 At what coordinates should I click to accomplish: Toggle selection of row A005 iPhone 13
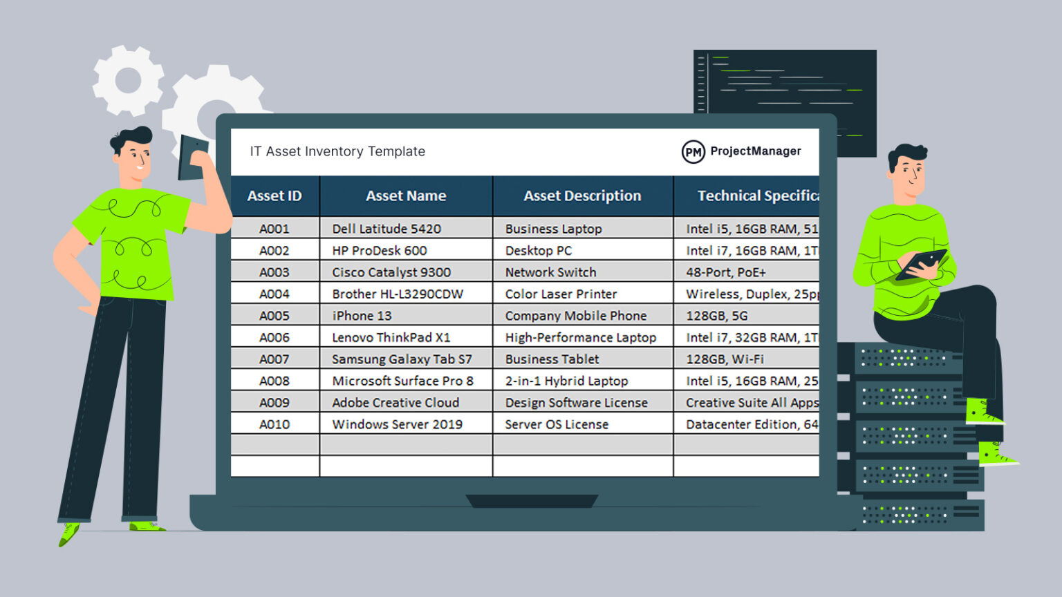click(405, 315)
